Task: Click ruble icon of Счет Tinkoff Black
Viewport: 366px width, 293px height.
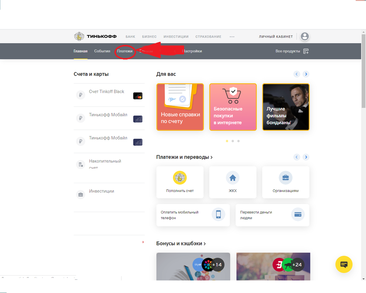Action: (81, 95)
